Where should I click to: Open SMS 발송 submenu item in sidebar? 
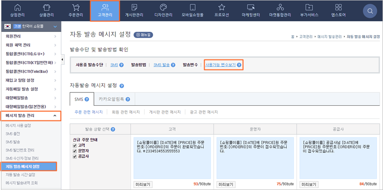12,142
